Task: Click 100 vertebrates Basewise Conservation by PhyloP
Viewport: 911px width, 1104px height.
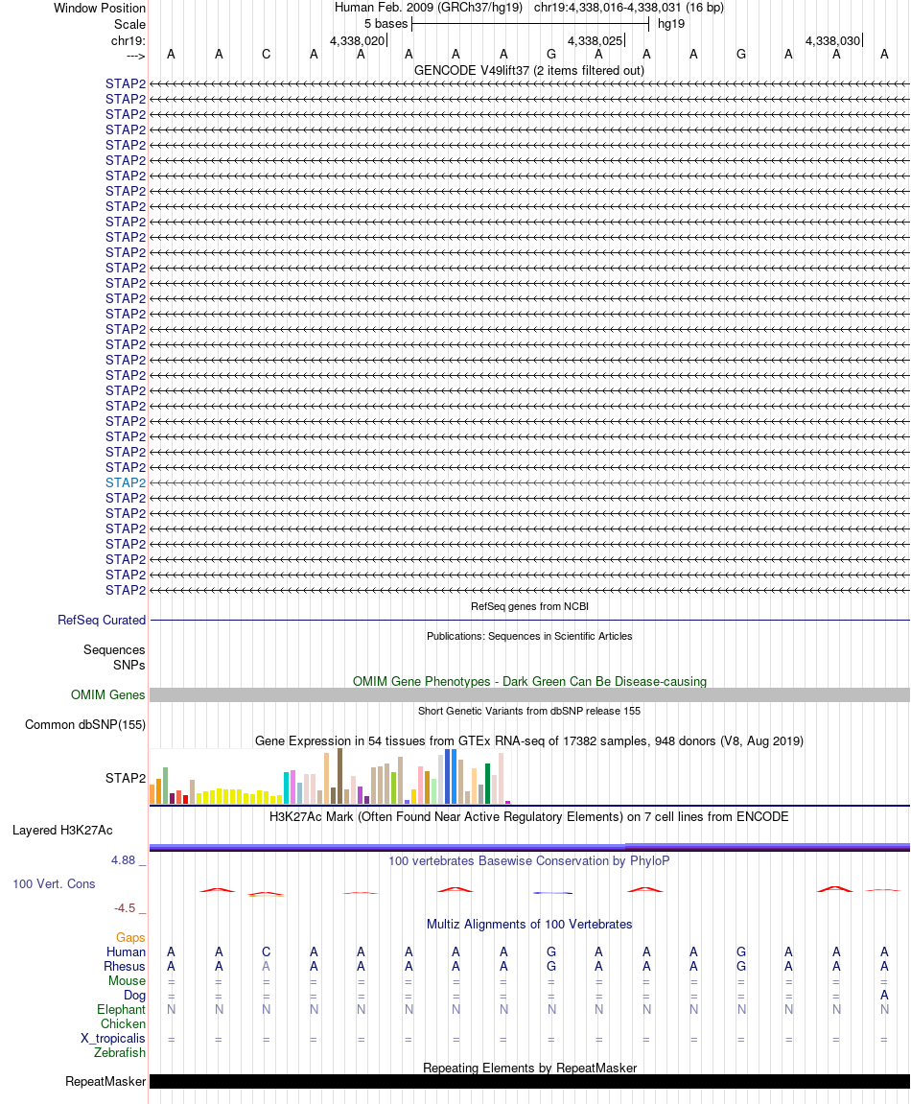Action: tap(529, 861)
